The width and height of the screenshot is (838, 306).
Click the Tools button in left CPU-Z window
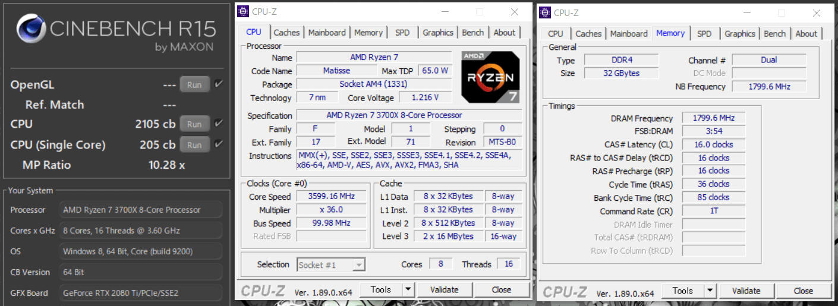coord(381,290)
